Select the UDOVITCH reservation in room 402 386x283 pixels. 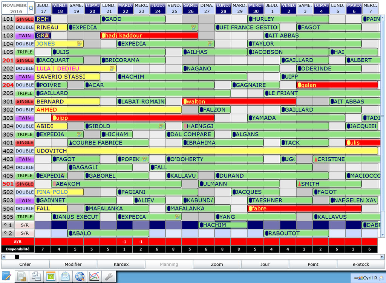coord(206,151)
